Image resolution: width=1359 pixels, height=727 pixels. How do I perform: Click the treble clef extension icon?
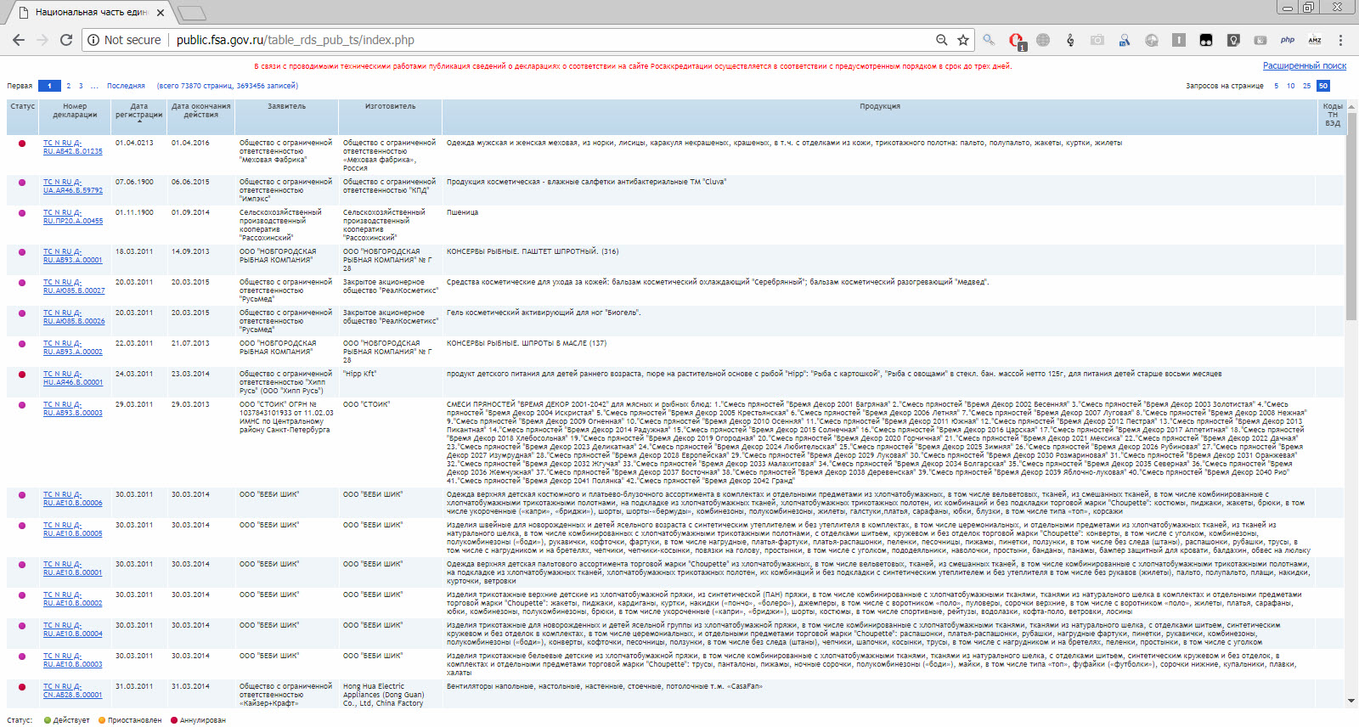(1070, 40)
